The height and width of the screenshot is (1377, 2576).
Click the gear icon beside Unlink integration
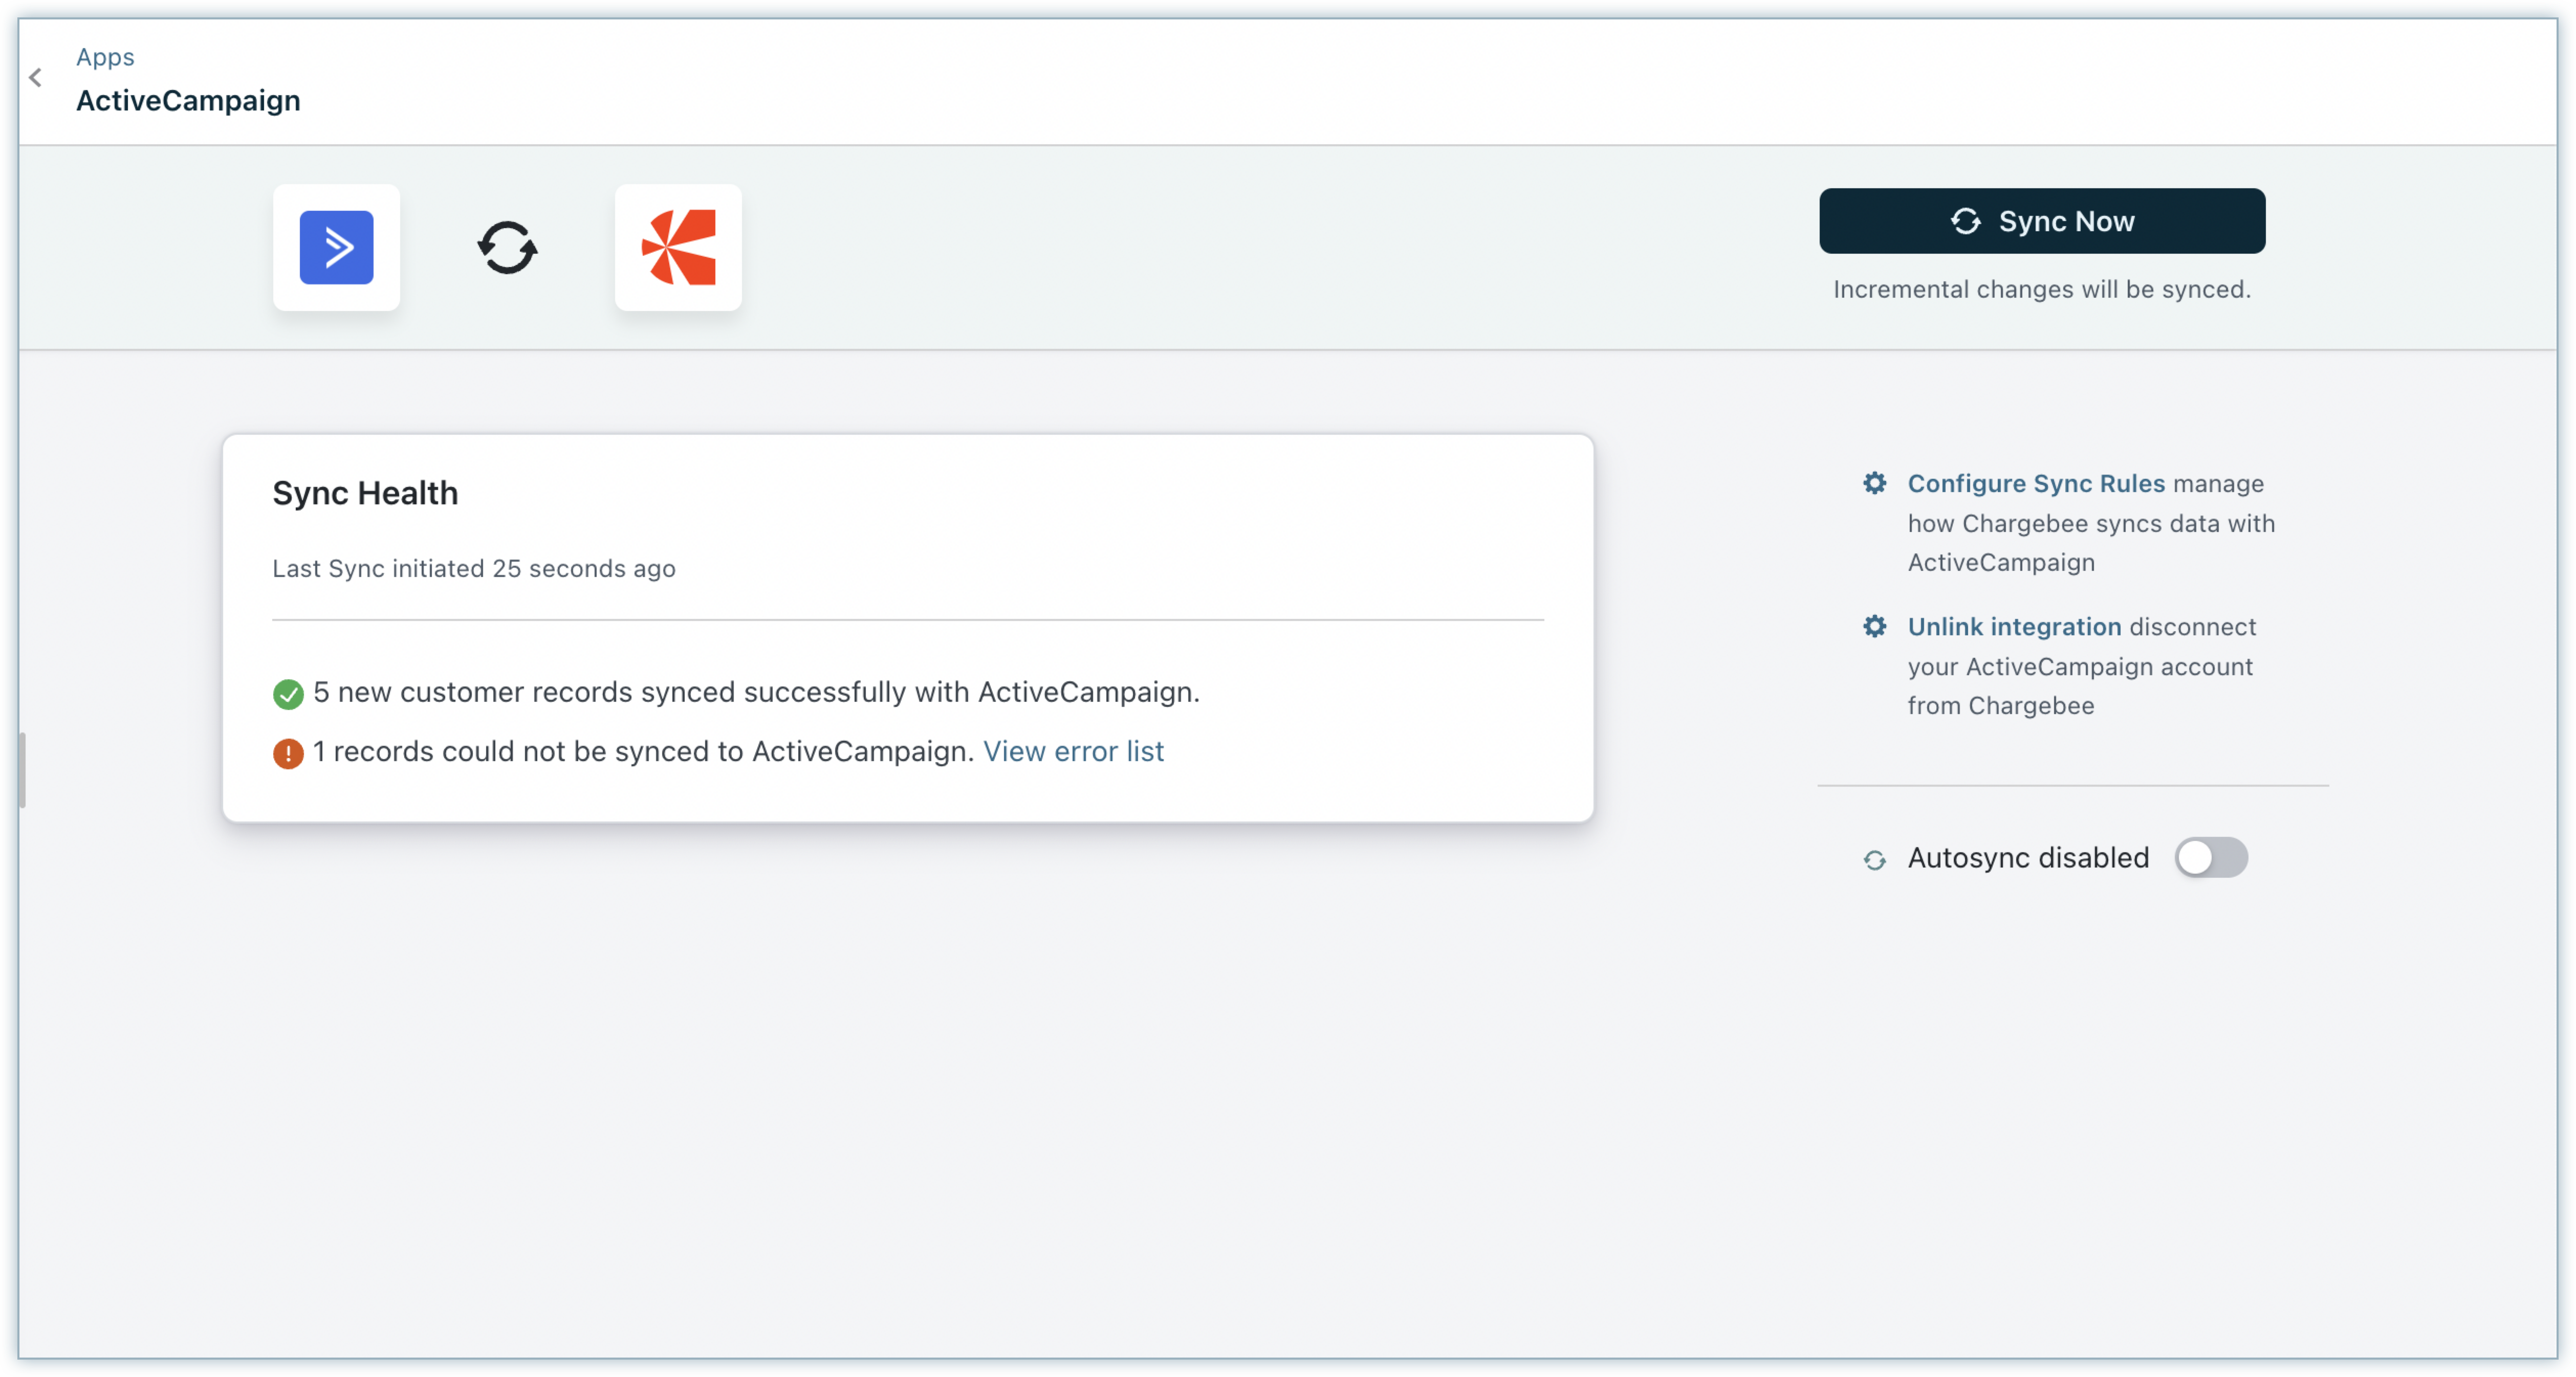1874,627
